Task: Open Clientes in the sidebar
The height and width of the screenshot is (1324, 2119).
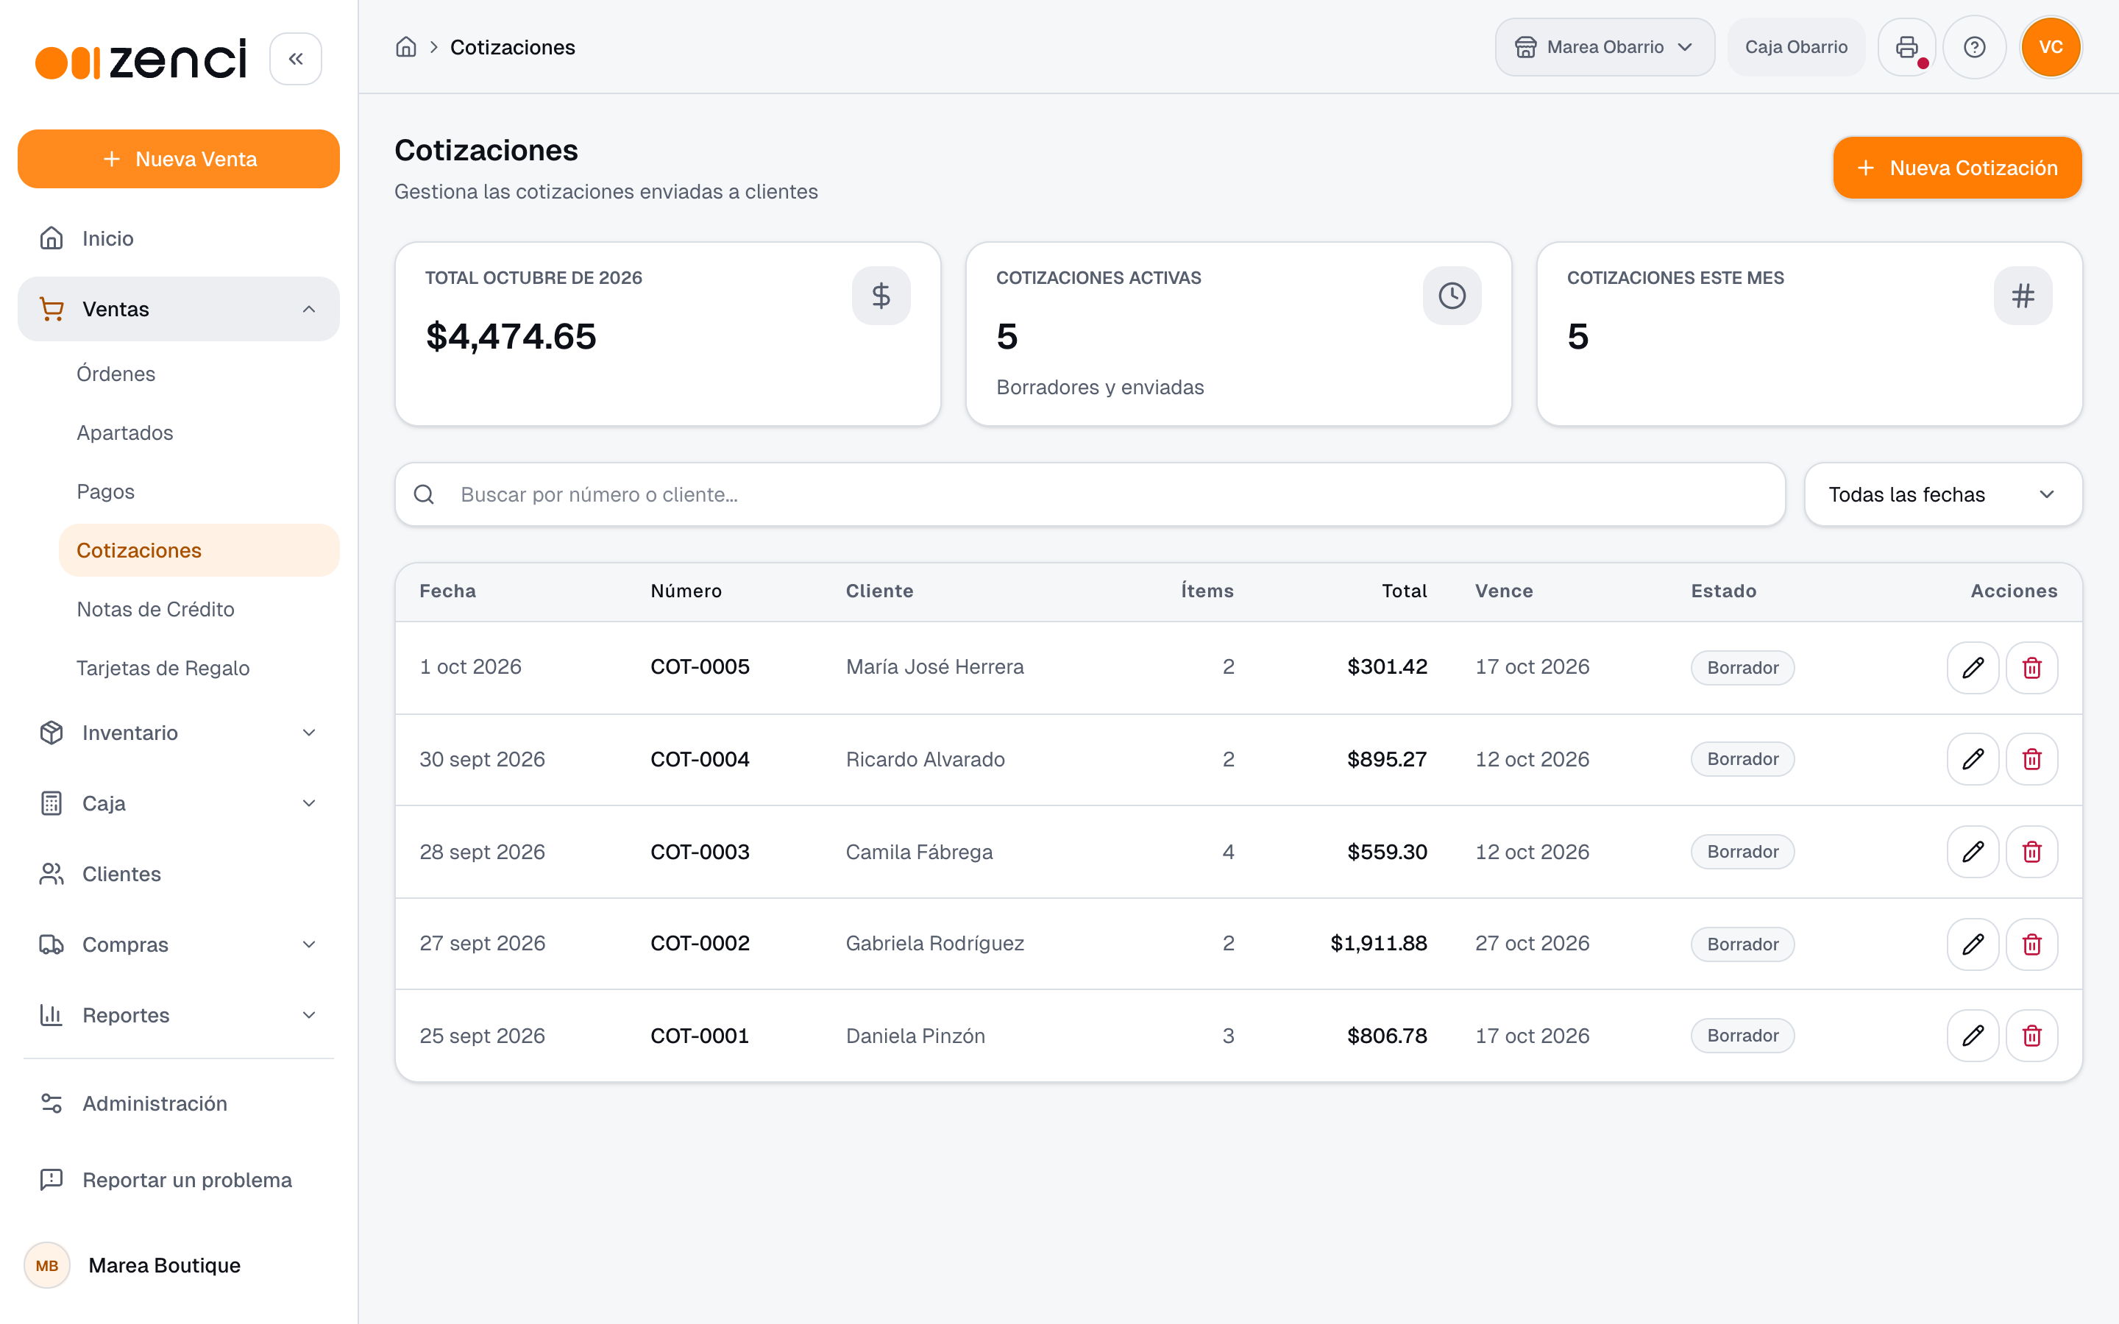Action: 179,874
